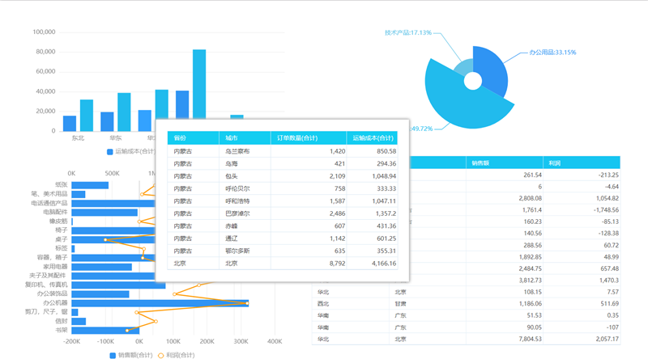Toggle the 运输成本(合计) legend in column chart
Screen dimensions: 648x363
pyautogui.click(x=130, y=151)
